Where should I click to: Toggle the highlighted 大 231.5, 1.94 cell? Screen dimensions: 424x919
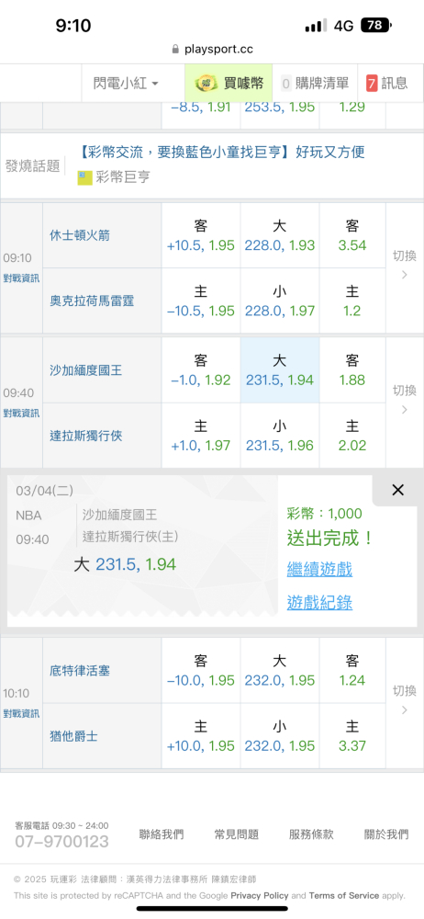[279, 370]
